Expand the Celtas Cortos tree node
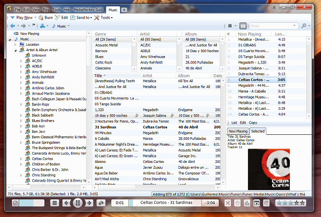The image size is (321, 217). pyautogui.click(x=21, y=159)
